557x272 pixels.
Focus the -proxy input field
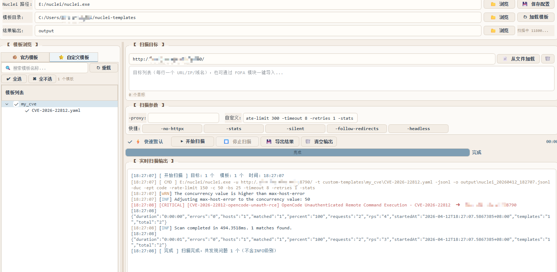pyautogui.click(x=183, y=118)
